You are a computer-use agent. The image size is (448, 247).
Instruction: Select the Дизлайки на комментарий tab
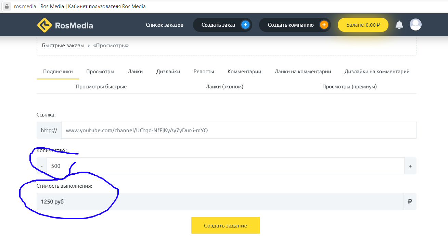click(x=377, y=72)
